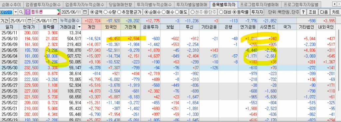Screen dimensions: 341x122
Task: Switch to the 투자자별일별매매 tab
Action: tap(191, 4)
